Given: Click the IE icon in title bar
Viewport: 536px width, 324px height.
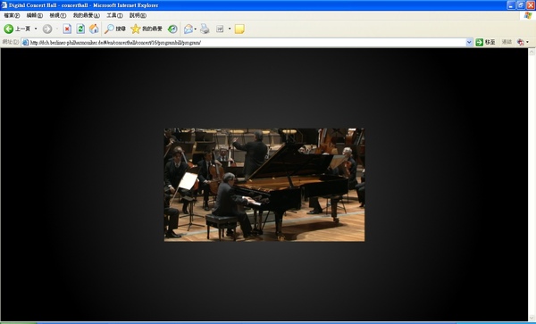Looking at the screenshot, I should point(4,5).
